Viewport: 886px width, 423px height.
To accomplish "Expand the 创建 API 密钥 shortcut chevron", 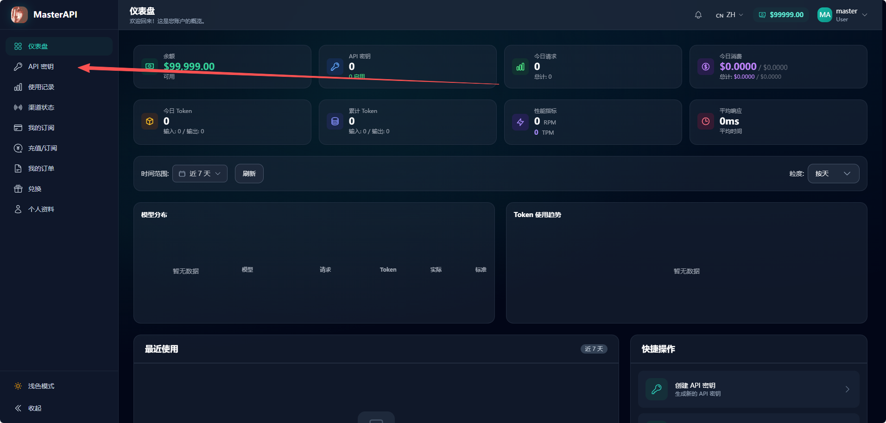I will [x=848, y=389].
